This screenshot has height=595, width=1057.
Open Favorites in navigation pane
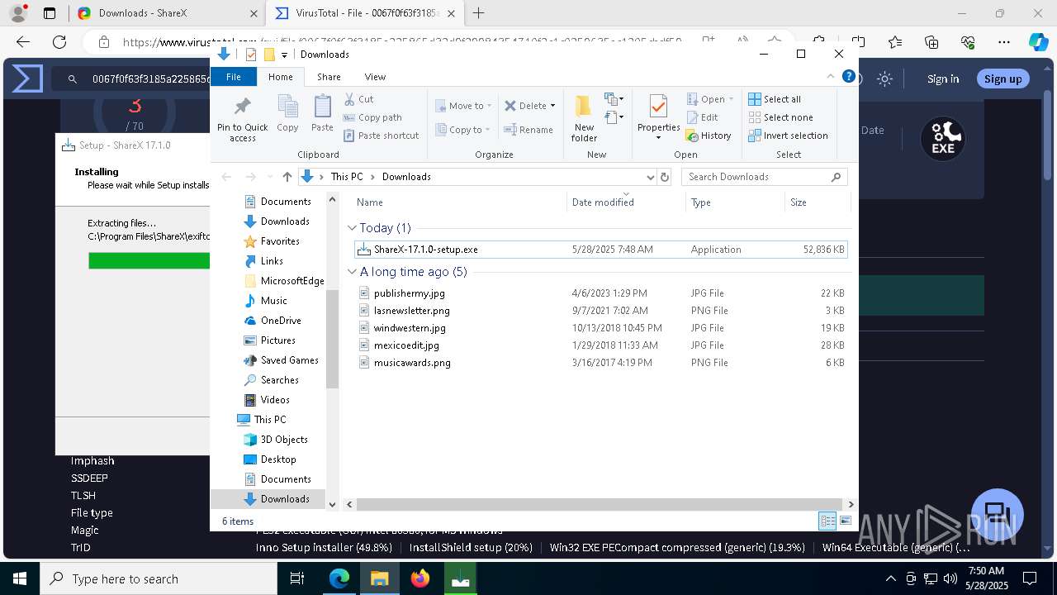pyautogui.click(x=272, y=241)
